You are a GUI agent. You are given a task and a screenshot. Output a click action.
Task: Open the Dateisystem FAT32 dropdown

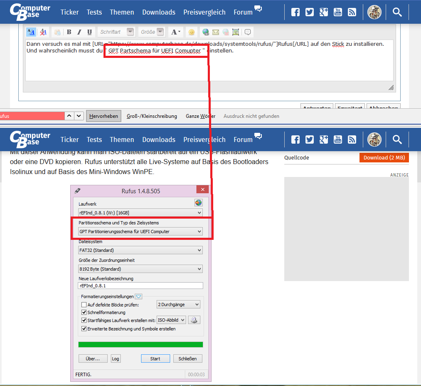(x=140, y=250)
